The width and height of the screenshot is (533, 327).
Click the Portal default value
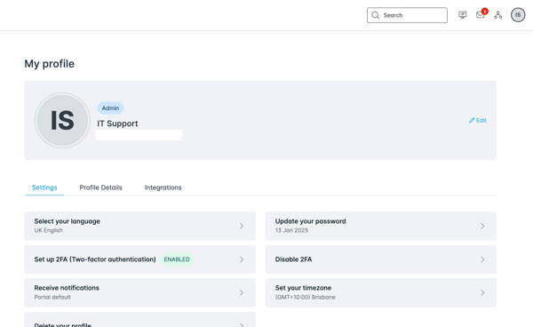coord(52,297)
